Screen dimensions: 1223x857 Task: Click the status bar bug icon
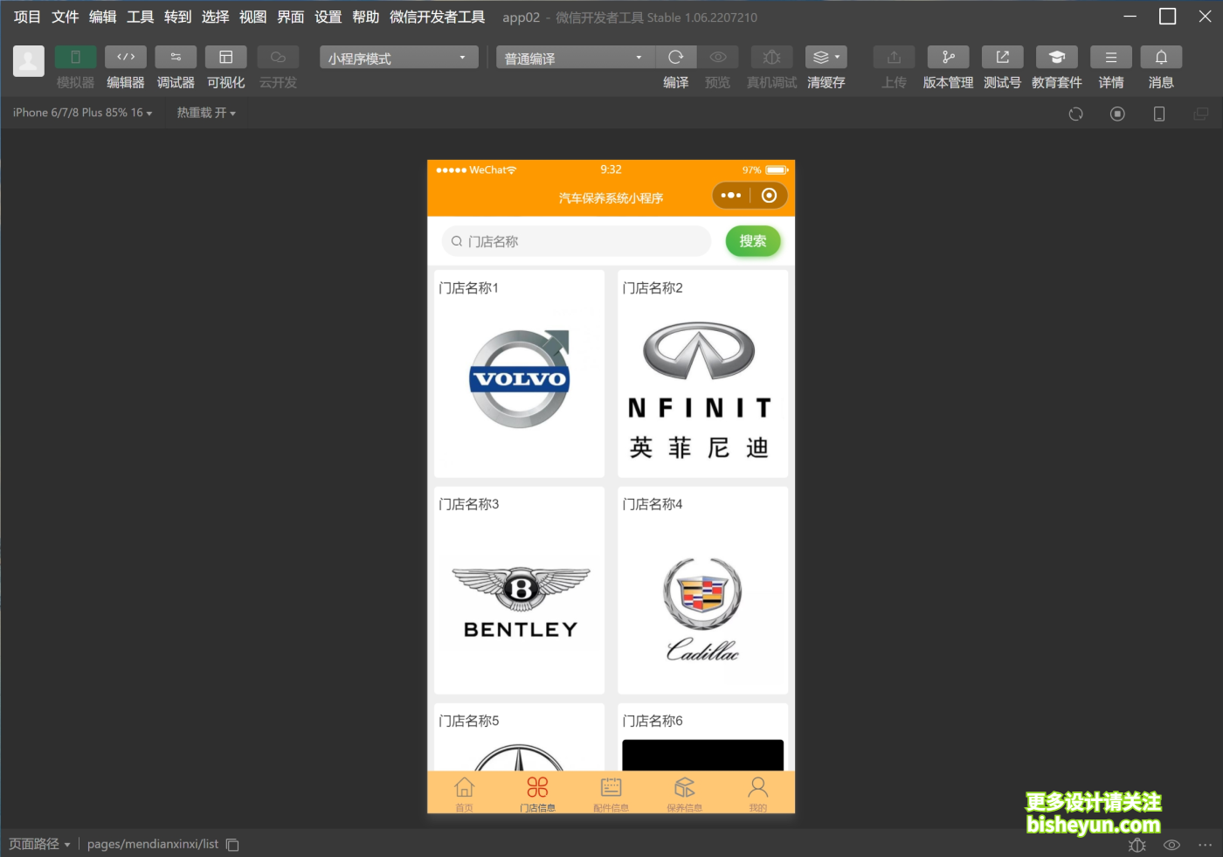[x=1137, y=845]
